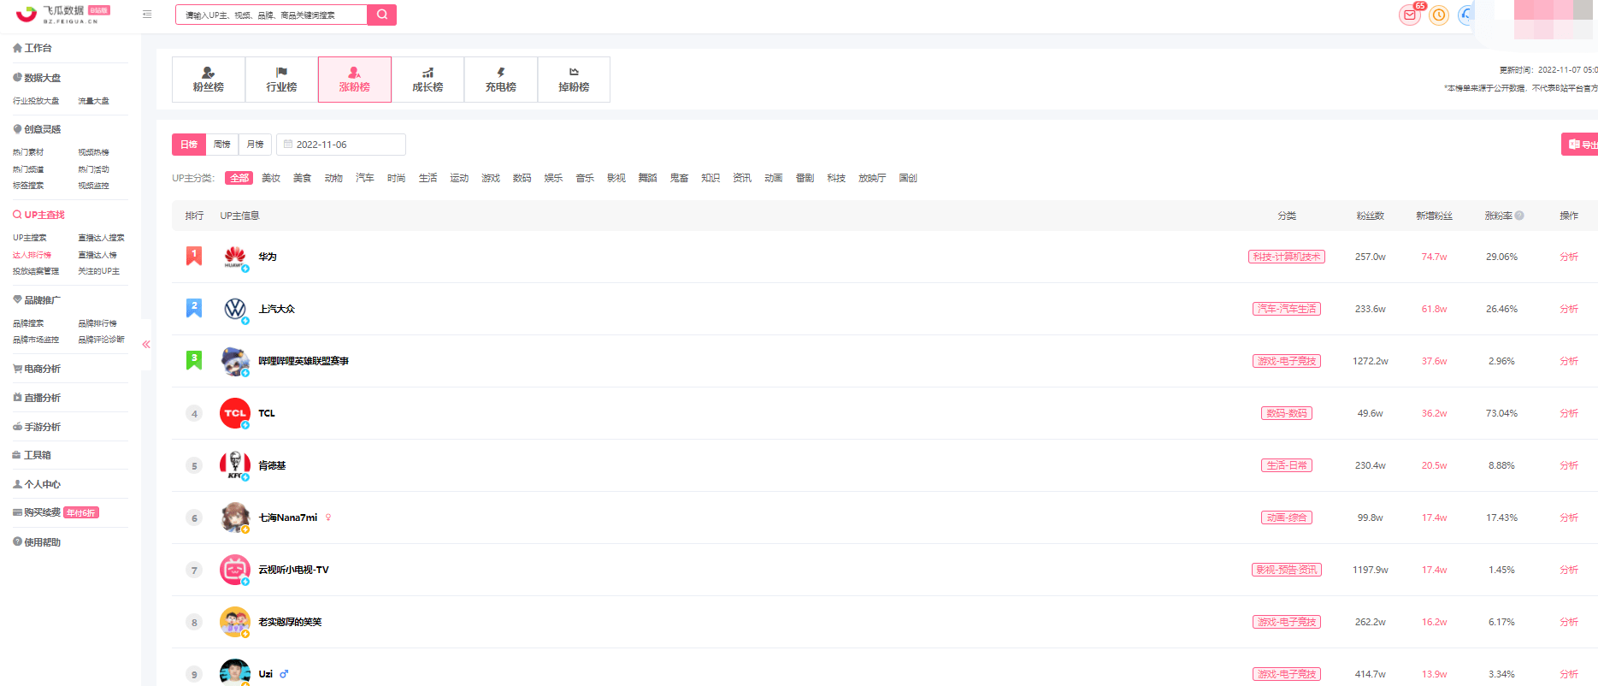Filter UP category by 国创
The height and width of the screenshot is (686, 1598).
(908, 178)
